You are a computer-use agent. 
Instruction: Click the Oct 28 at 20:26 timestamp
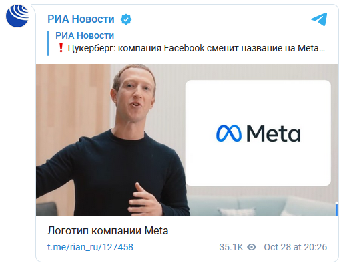pos(296,247)
